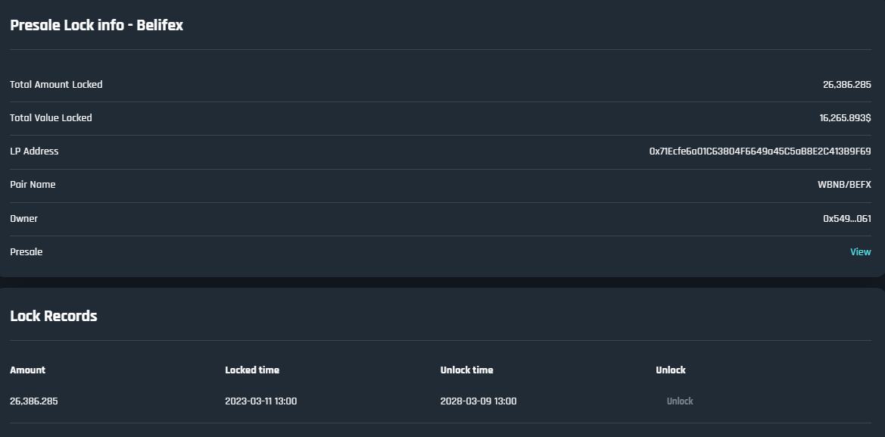
Task: Select the unlock time 2028-03-09 13:00
Action: tap(478, 401)
